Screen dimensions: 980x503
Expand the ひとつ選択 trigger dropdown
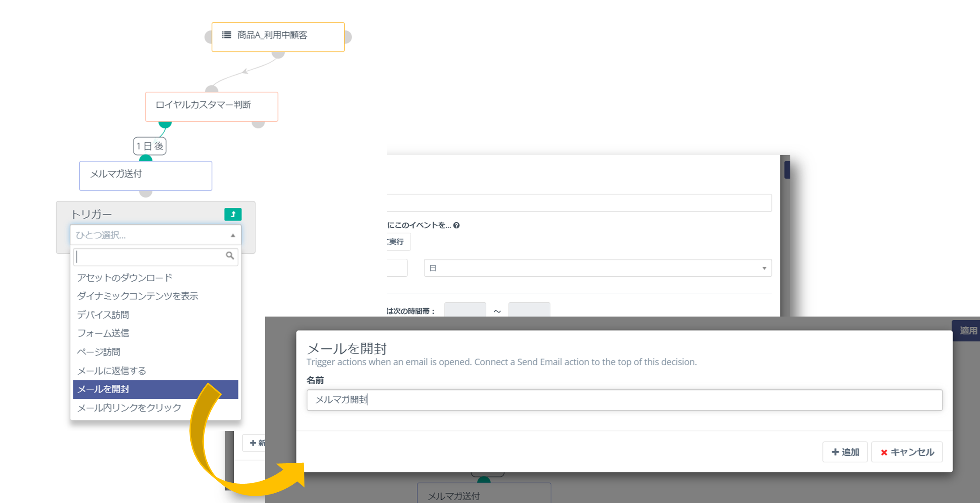[x=155, y=235]
